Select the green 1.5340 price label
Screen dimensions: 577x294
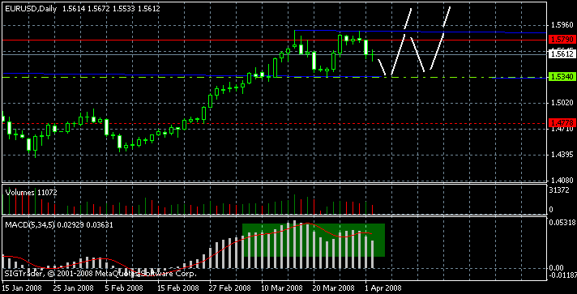(x=562, y=77)
